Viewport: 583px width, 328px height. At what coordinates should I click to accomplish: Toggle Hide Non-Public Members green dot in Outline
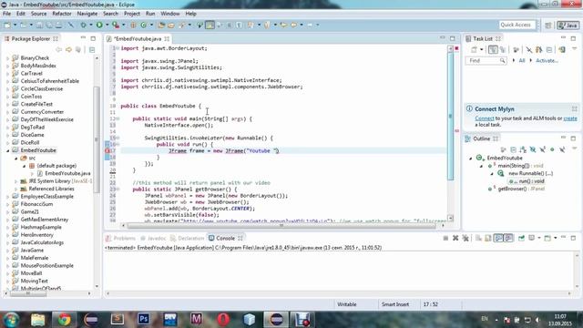click(552, 149)
